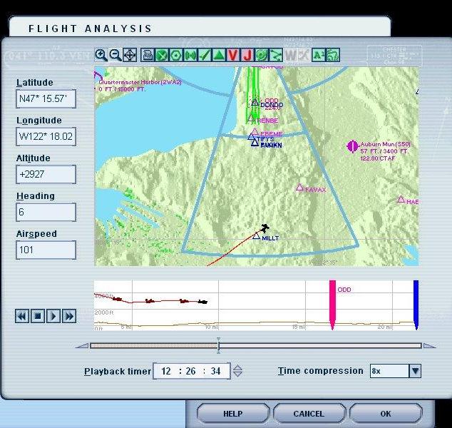
Task: Click the Auburn Mun (S50) label
Action: 386,144
